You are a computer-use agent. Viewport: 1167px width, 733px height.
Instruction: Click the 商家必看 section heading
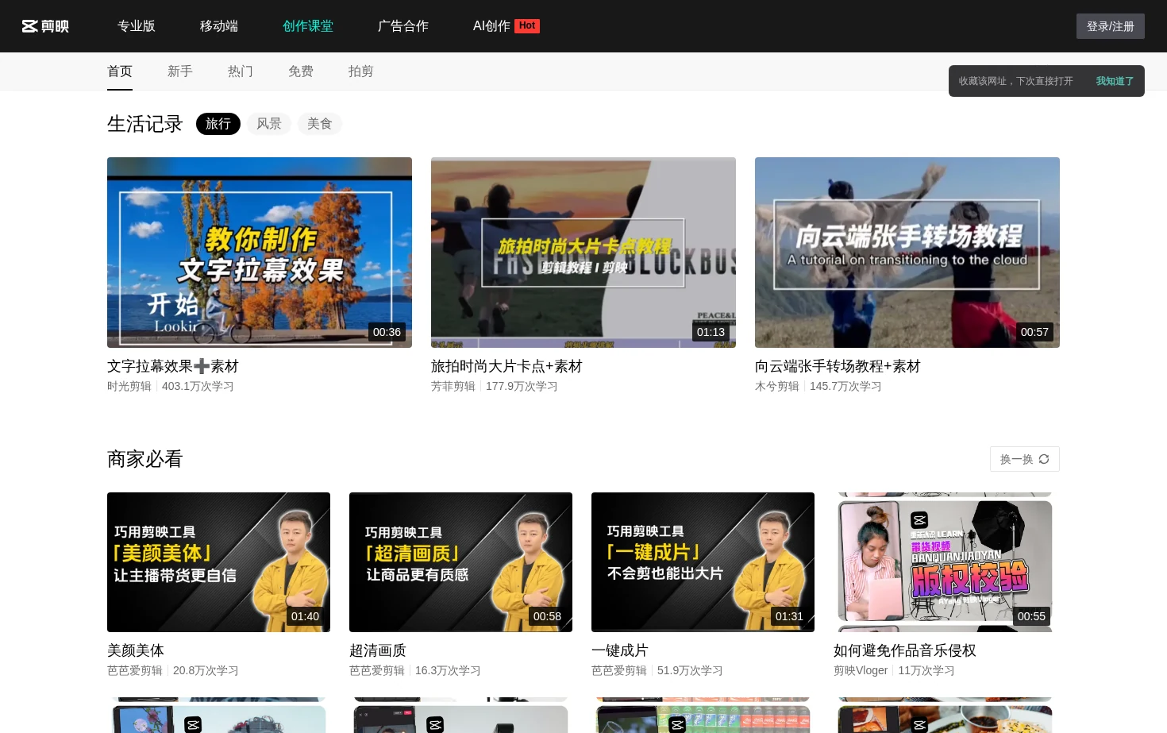click(x=145, y=459)
